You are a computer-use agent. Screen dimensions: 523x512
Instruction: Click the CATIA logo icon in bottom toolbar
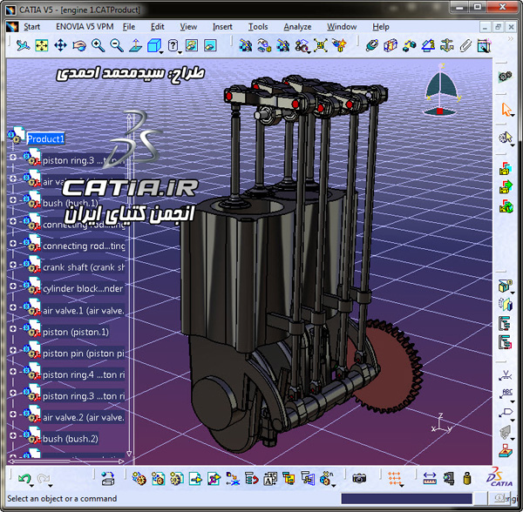tap(499, 478)
